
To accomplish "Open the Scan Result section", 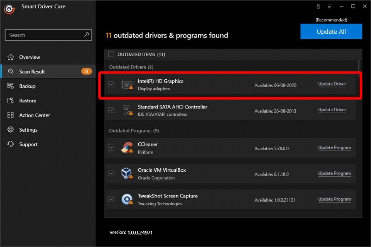I will (48, 71).
